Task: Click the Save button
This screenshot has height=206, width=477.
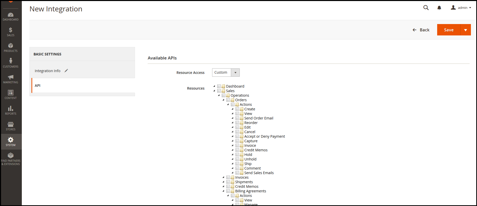Action: [449, 30]
